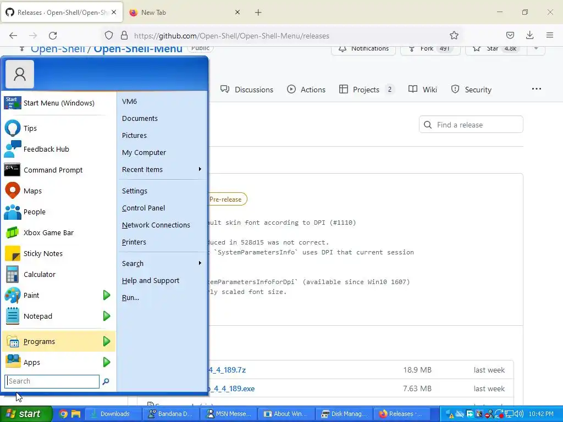
Task: Open a new browser tab
Action: pyautogui.click(x=258, y=13)
